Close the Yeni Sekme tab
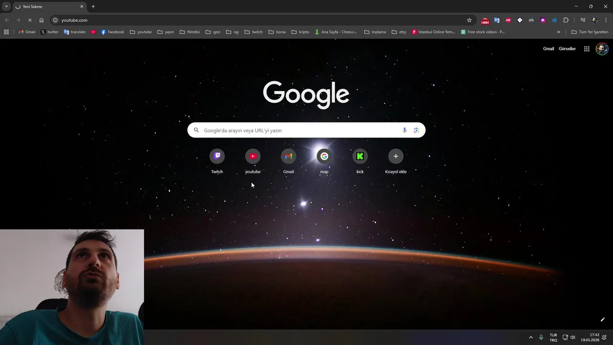Image resolution: width=613 pixels, height=345 pixels. tap(81, 7)
